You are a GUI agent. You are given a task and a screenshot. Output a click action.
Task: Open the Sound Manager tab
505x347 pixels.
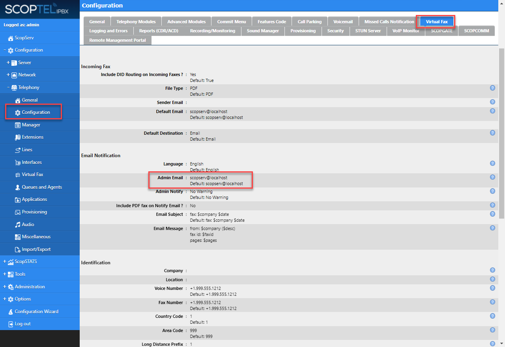point(263,31)
